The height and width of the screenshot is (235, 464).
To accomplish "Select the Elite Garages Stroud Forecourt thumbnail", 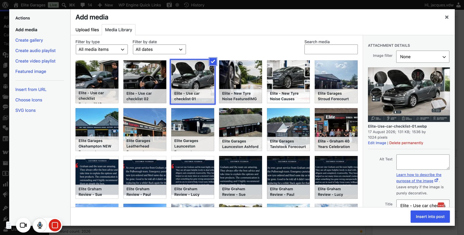I will tap(336, 82).
